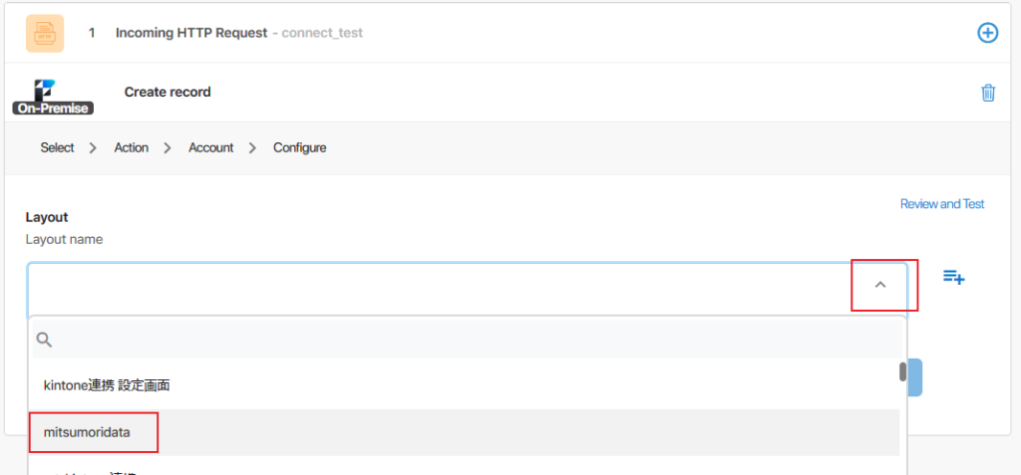Collapse the Layout name dropdown arrow

point(880,285)
